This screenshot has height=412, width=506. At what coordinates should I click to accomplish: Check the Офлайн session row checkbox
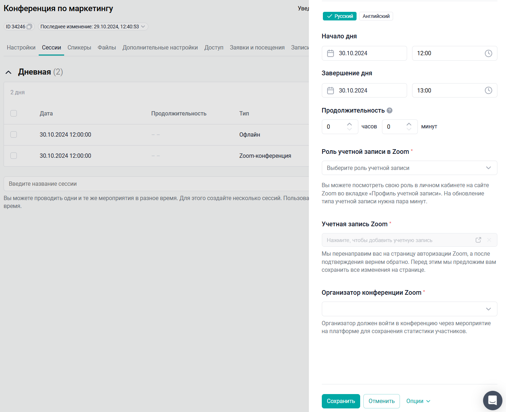point(14,134)
